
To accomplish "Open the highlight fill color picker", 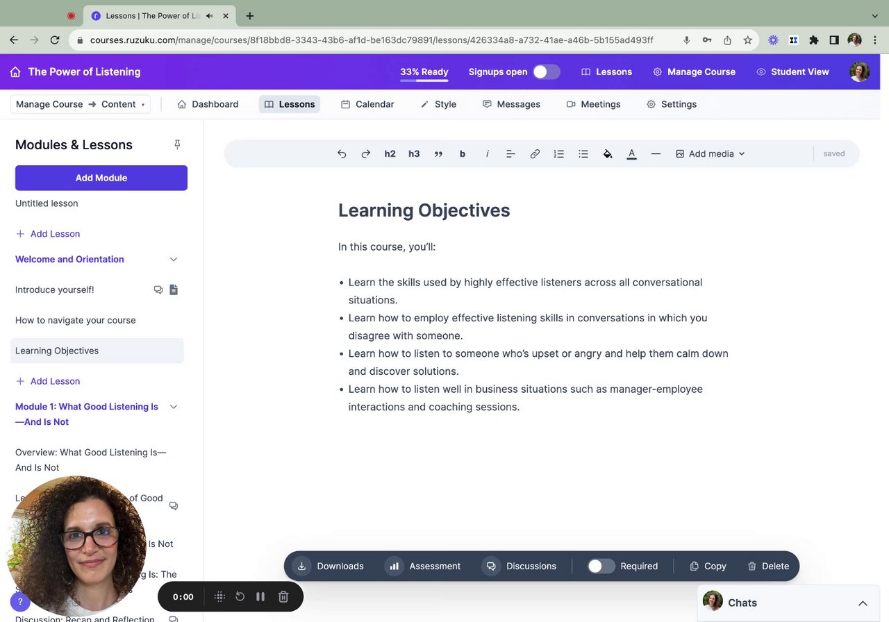I will point(608,154).
